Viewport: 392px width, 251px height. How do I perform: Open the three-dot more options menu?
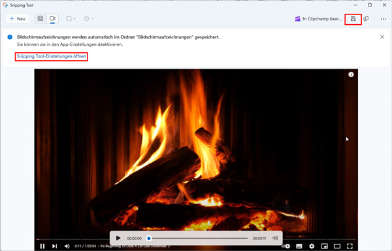click(x=384, y=19)
